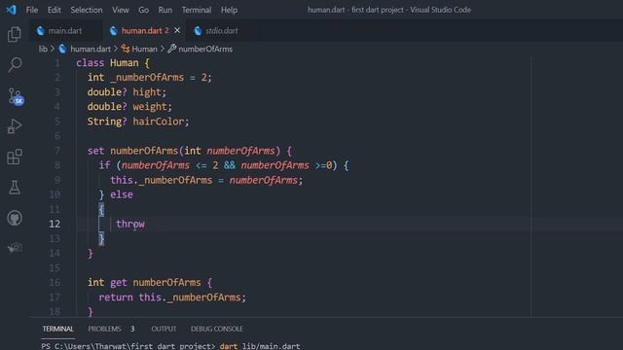
Task: Click the Human class breadcrumb
Action: (x=144, y=49)
